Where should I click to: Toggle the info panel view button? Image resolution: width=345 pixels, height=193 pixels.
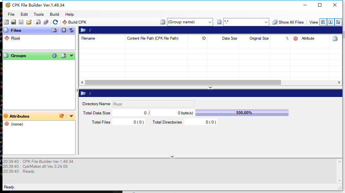click(331, 22)
